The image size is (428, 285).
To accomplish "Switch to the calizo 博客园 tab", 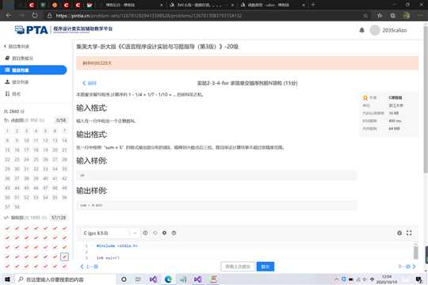I will pyautogui.click(x=273, y=5).
